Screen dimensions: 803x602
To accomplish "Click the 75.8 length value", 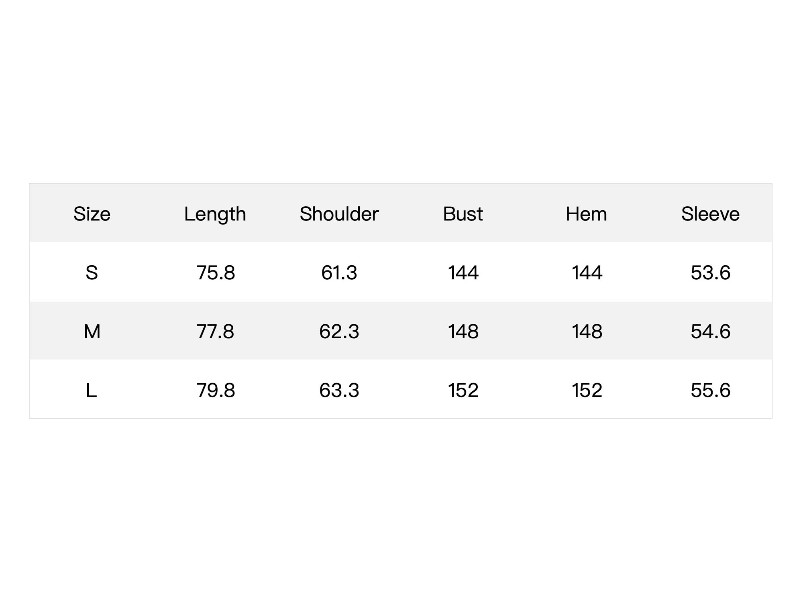I will point(216,273).
